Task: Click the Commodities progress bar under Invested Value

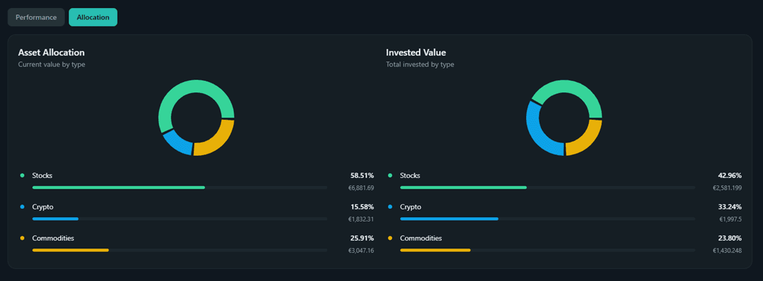Action: pos(547,250)
